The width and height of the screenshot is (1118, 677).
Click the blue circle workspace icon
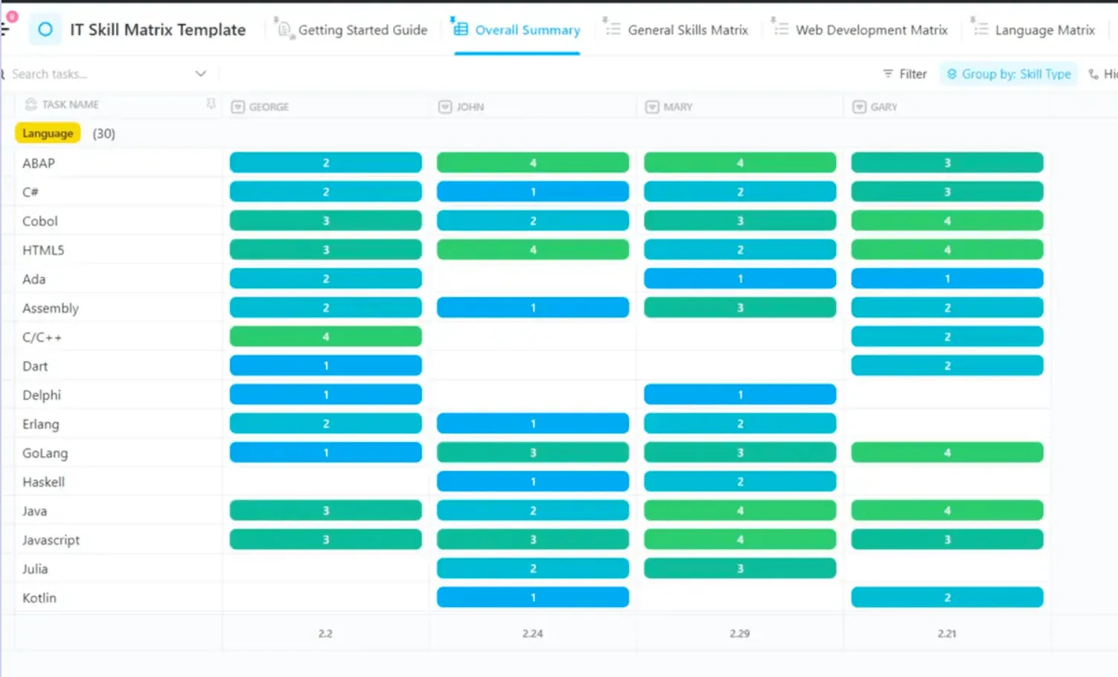(45, 30)
